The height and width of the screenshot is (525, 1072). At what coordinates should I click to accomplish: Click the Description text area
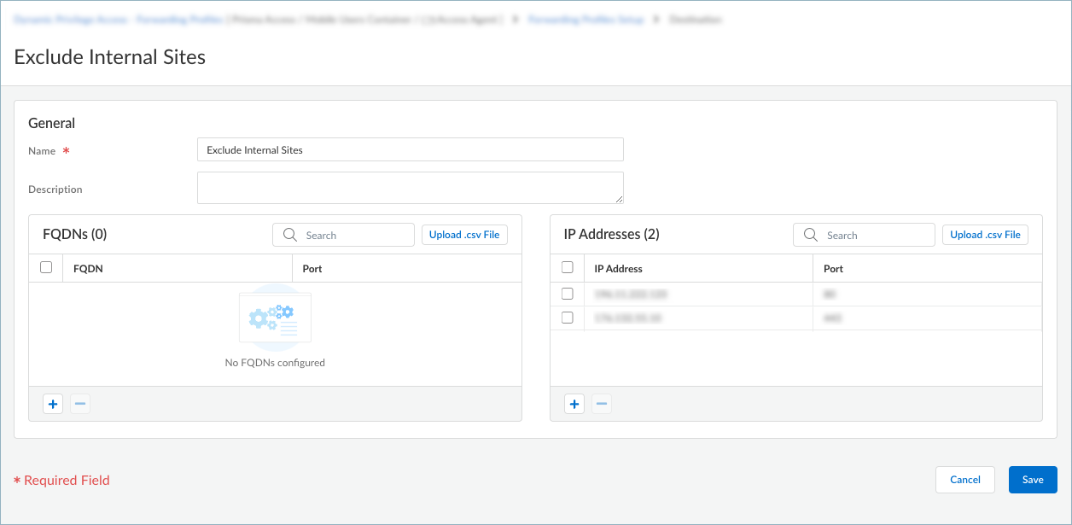point(410,188)
